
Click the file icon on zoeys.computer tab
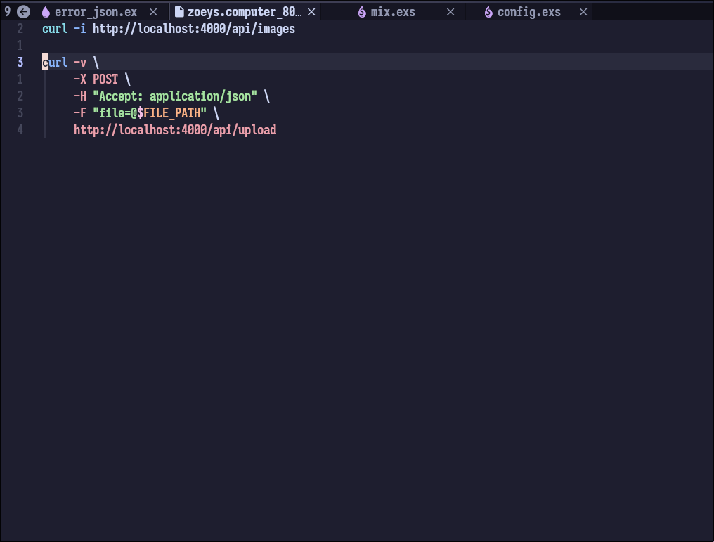[179, 12]
